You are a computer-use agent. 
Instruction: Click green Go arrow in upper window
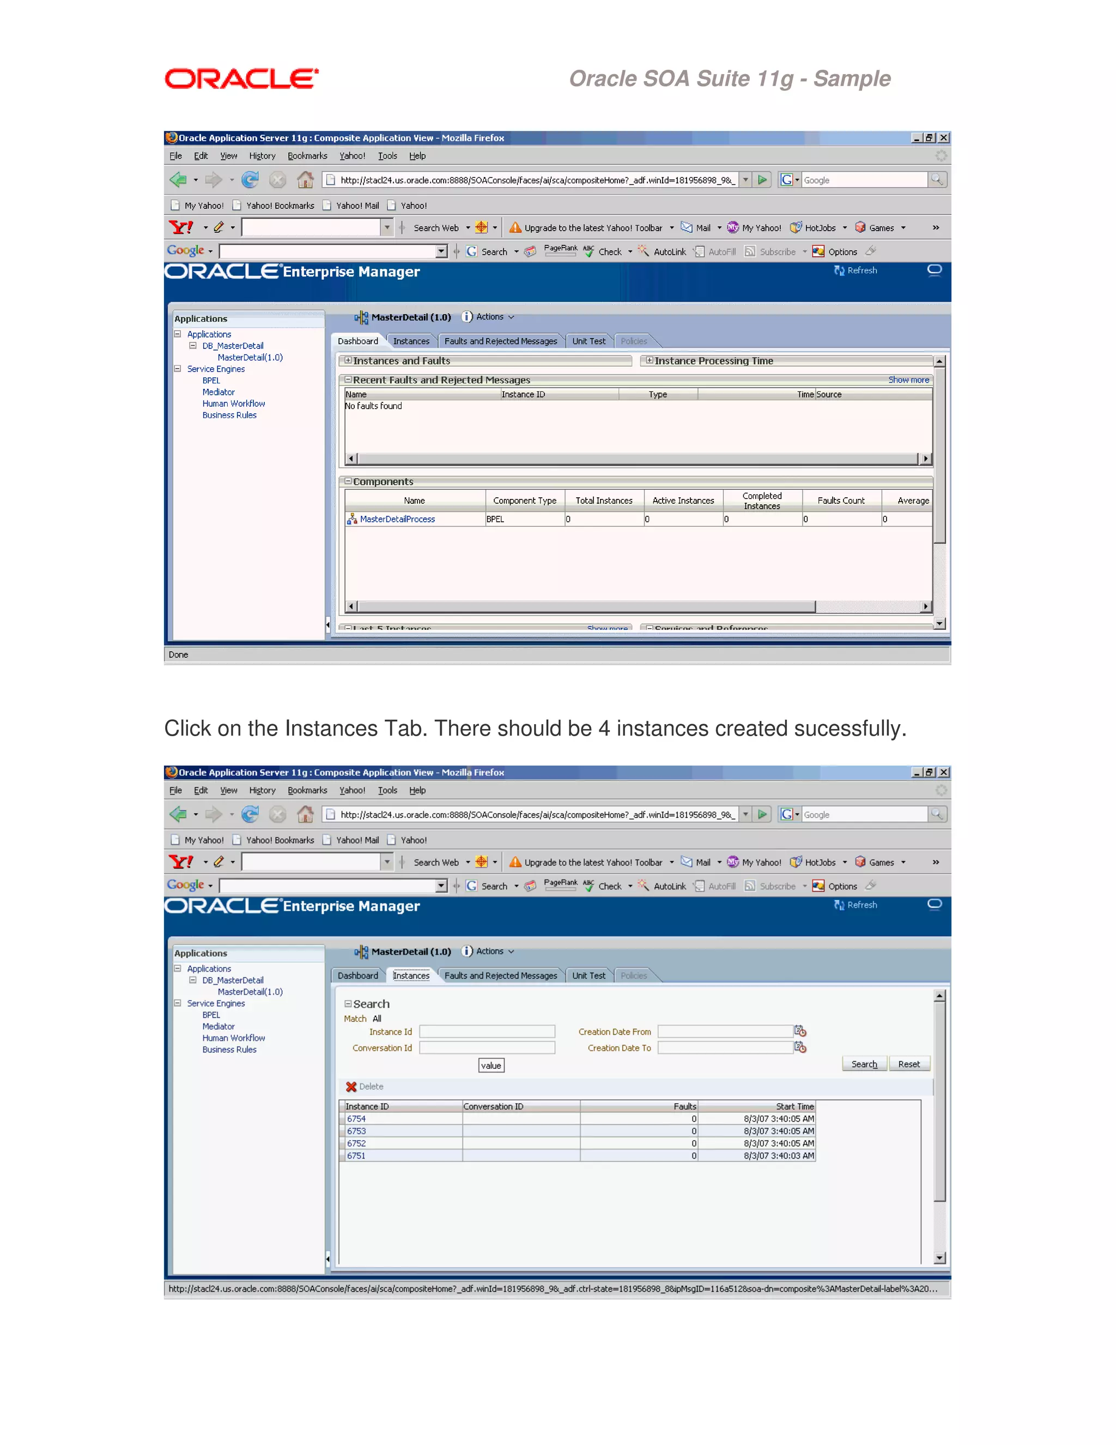tap(762, 179)
